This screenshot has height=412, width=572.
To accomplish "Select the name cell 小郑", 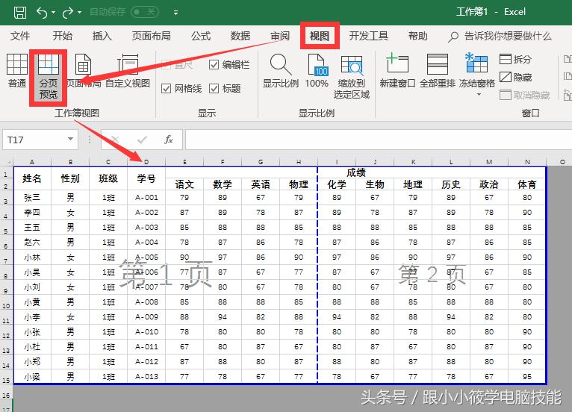I will point(32,362).
